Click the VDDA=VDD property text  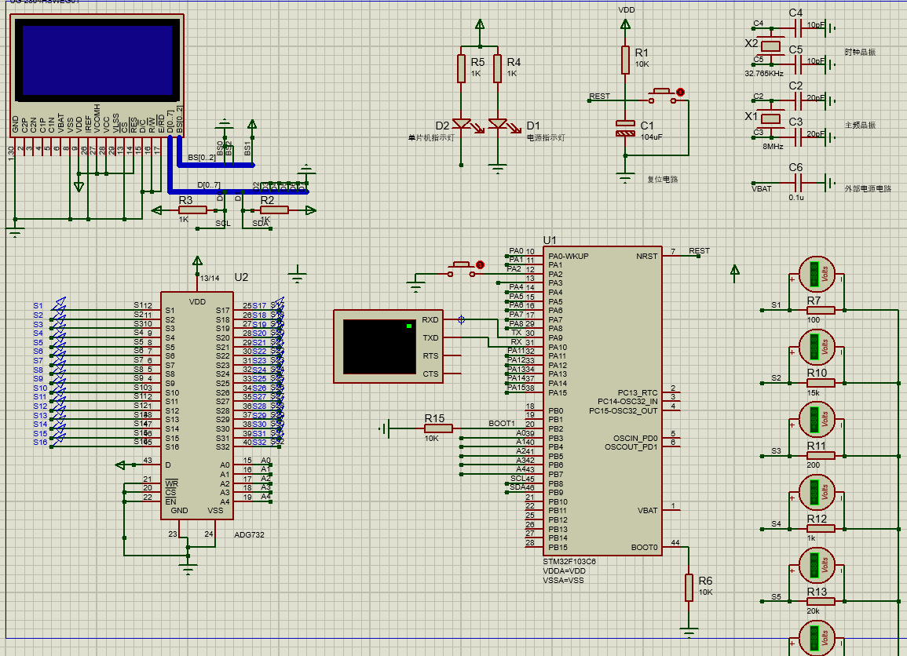[564, 570]
